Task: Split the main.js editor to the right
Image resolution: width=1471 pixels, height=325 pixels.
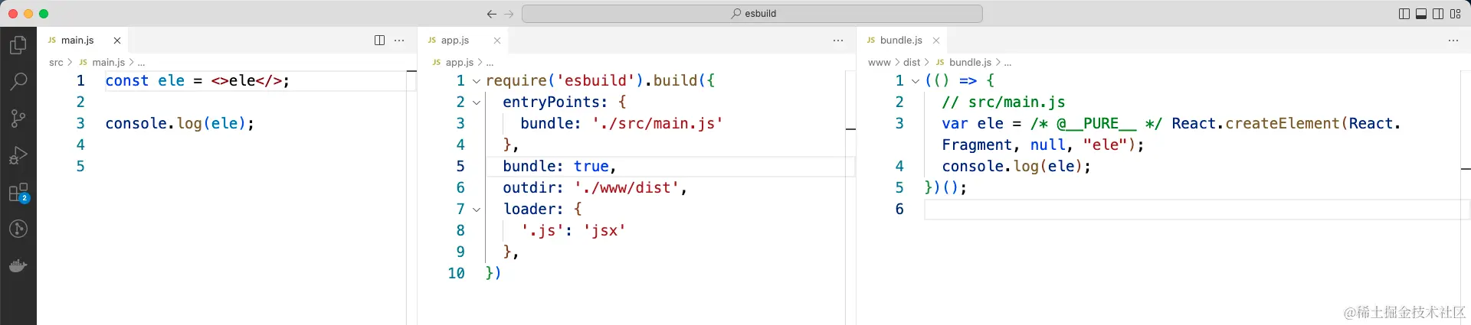Action: tap(379, 41)
